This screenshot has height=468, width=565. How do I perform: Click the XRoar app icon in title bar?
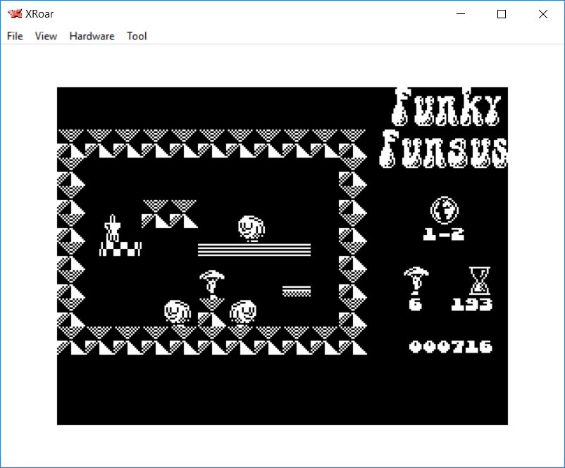click(x=13, y=13)
